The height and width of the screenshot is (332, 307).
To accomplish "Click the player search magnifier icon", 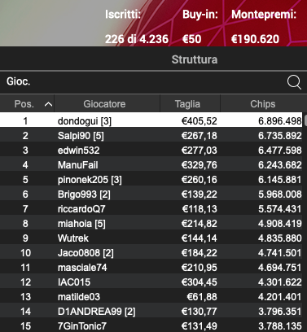I will 294,82.
